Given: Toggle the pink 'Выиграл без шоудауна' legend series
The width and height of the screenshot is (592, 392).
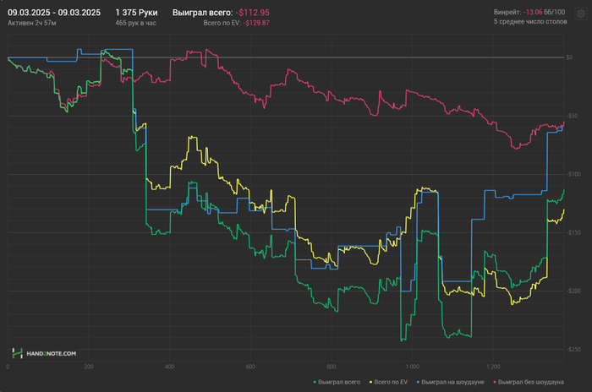Looking at the screenshot, I should pyautogui.click(x=529, y=382).
